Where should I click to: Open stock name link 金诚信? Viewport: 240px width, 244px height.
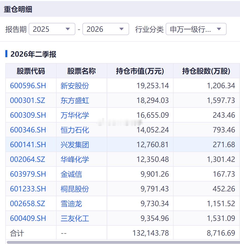click(71, 174)
